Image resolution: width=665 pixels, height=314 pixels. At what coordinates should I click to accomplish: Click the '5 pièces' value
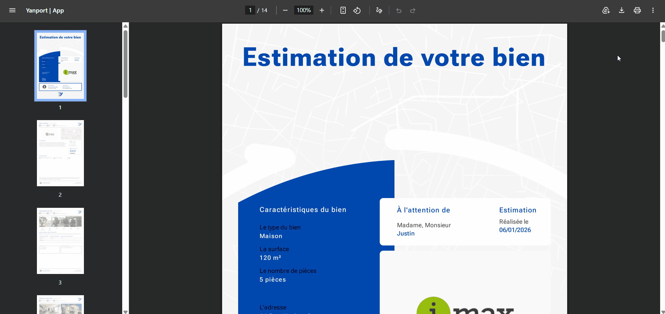[x=273, y=280]
